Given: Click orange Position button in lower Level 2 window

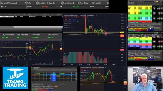Looking at the screenshot, I should click(x=131, y=58).
